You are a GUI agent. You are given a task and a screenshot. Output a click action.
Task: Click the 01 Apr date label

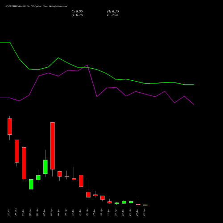click(x=23, y=212)
